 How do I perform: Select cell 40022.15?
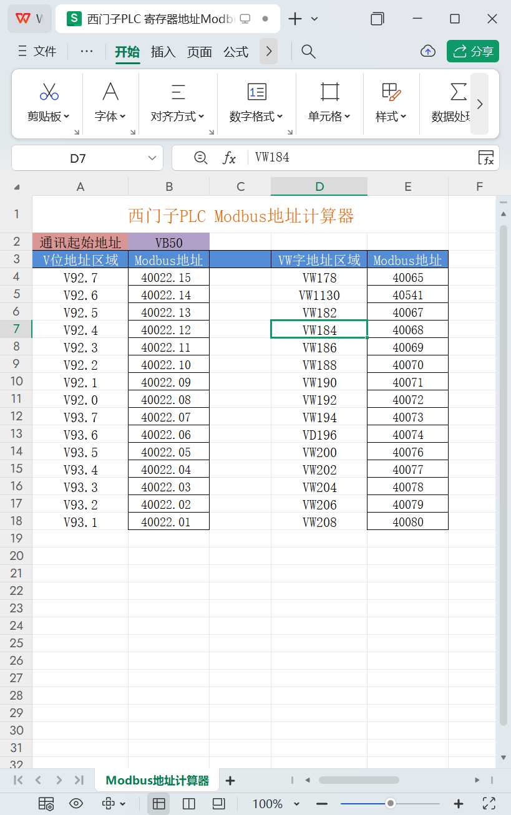tap(168, 277)
